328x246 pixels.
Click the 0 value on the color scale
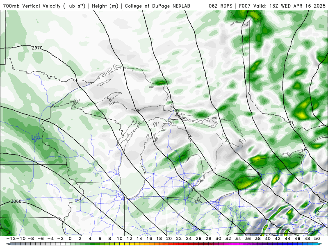[x=70, y=239]
